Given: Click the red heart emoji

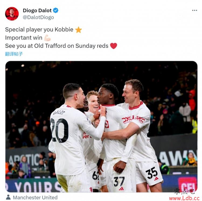Looking at the screenshot, I should tap(114, 46).
